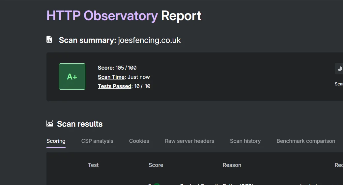Click the Scan Time link
343x185 pixels.
[111, 77]
